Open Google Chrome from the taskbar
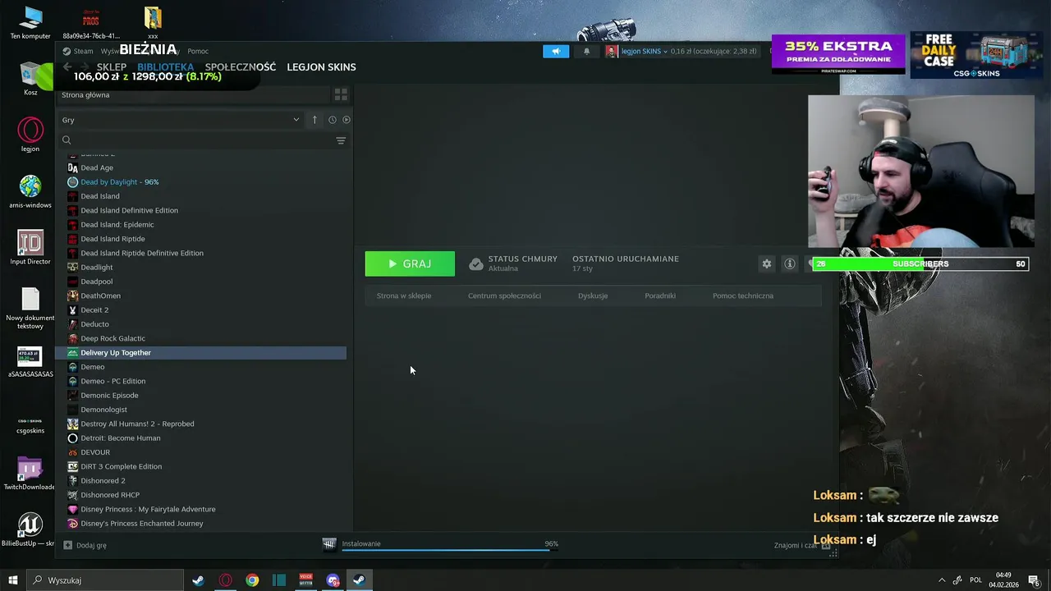The height and width of the screenshot is (591, 1051). [252, 580]
